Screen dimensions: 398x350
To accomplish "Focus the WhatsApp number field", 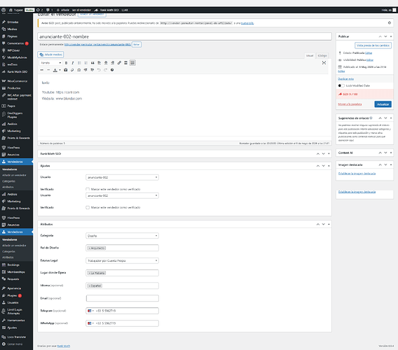I will (x=123, y=323).
